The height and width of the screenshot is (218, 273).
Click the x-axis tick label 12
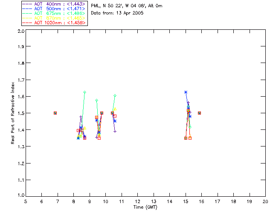137,201
